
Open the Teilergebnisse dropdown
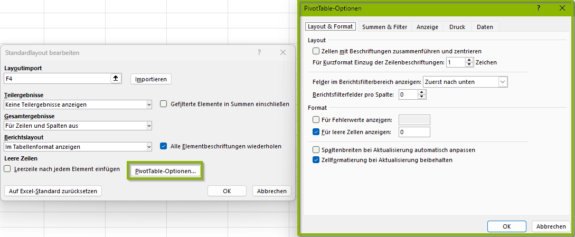149,105
